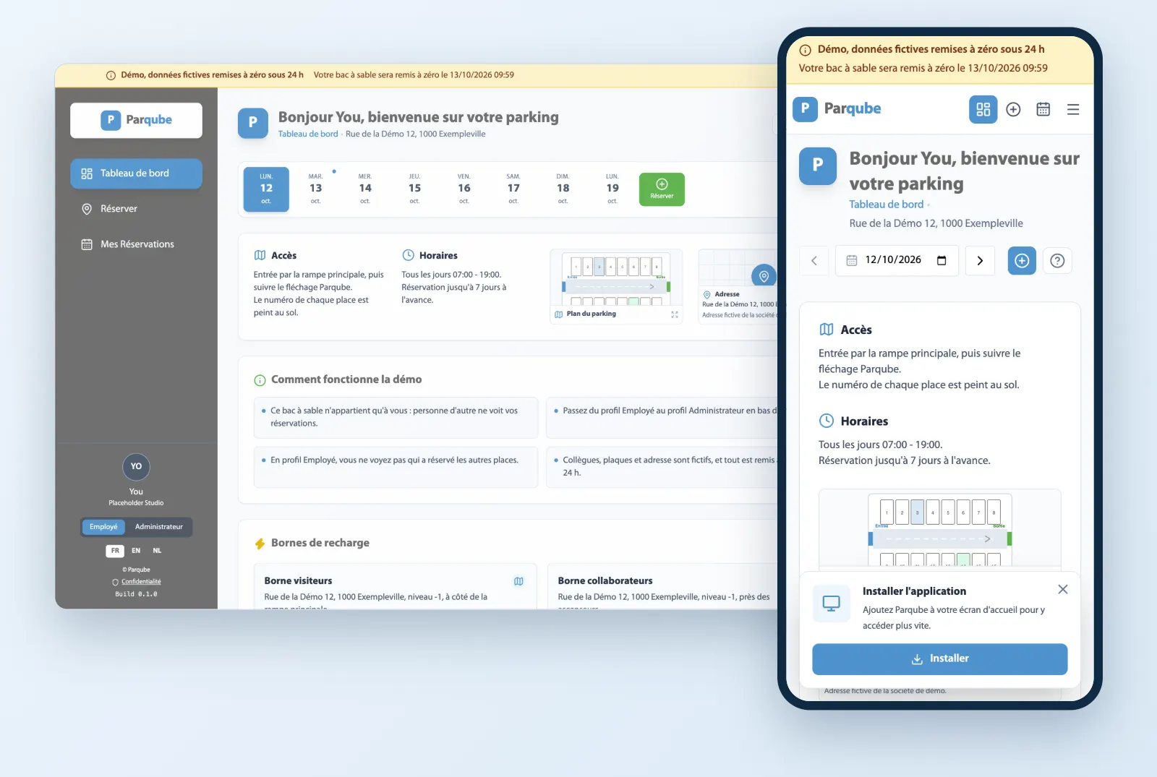The width and height of the screenshot is (1157, 777).
Task: Click green Réserver button in date strip
Action: (662, 189)
